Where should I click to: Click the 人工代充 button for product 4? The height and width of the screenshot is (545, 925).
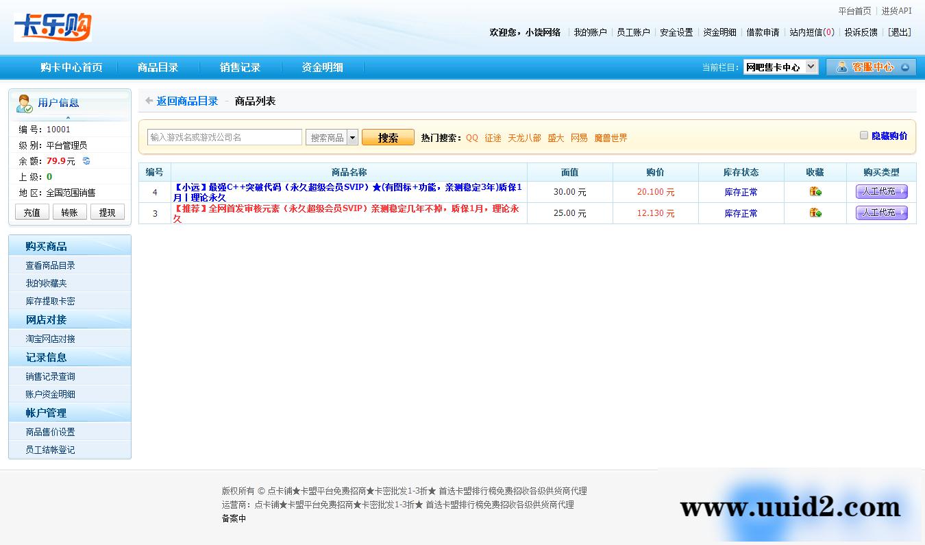pyautogui.click(x=881, y=192)
